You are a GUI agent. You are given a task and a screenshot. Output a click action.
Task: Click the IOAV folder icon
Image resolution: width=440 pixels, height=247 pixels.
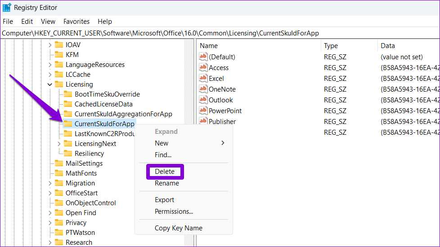(x=59, y=45)
